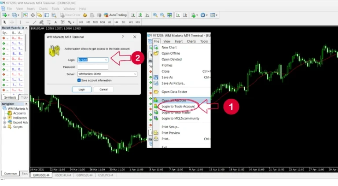
Task: Click the New Chart toolbar icon
Action: [x=4, y=15]
